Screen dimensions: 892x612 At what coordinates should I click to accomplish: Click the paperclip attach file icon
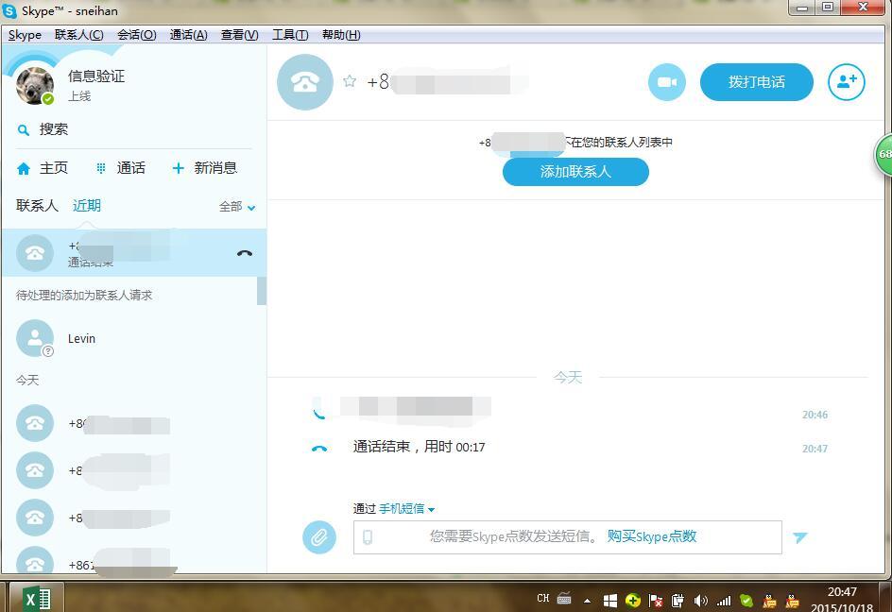(319, 537)
